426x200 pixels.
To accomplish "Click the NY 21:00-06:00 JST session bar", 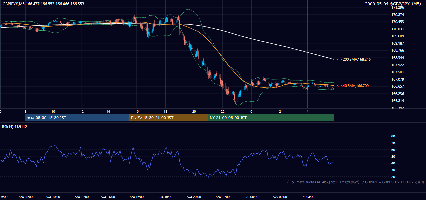I will tap(271, 118).
